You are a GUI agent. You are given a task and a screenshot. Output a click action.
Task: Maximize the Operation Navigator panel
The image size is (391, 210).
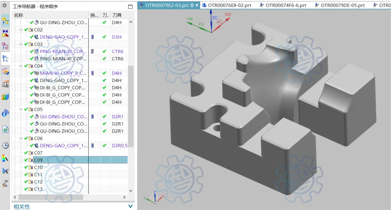tap(130, 7)
